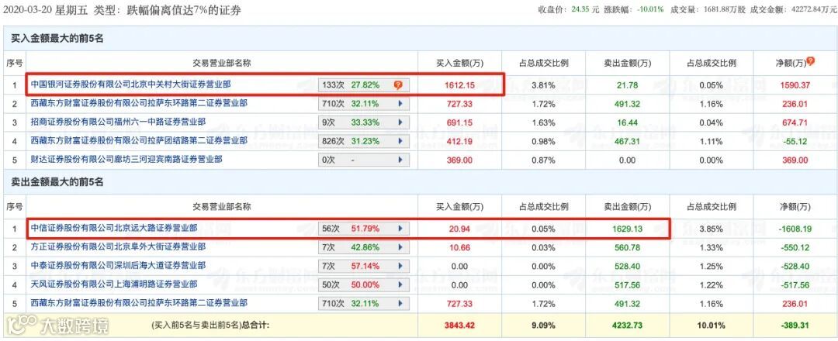Click the percentage cell 1.63%
Image resolution: width=838 pixels, height=341 pixels.
click(543, 122)
